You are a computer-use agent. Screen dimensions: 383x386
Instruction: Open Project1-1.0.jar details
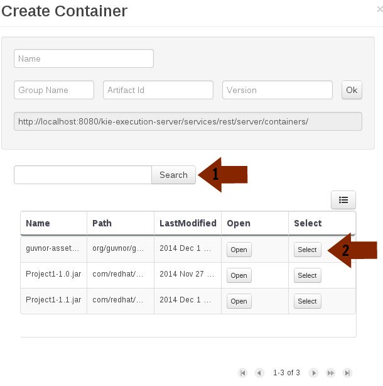(x=239, y=275)
